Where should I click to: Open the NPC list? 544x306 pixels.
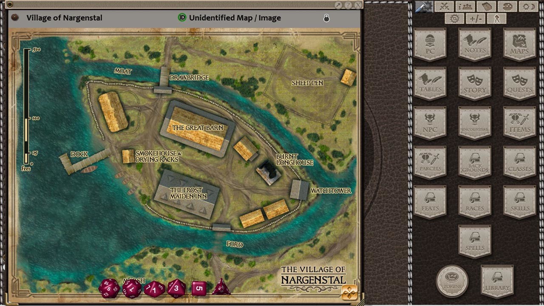point(431,123)
